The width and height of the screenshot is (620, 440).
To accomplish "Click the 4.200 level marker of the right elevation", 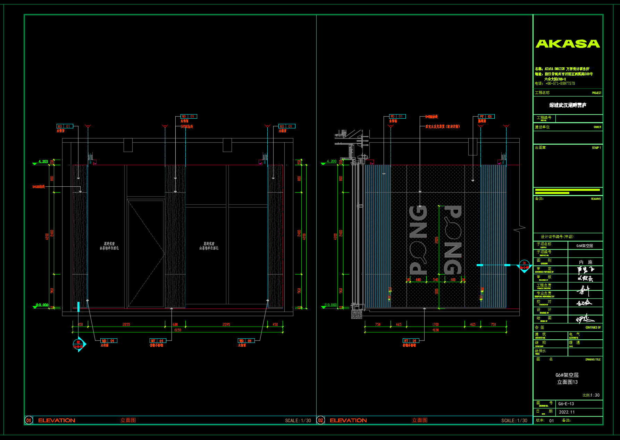I will (x=329, y=162).
